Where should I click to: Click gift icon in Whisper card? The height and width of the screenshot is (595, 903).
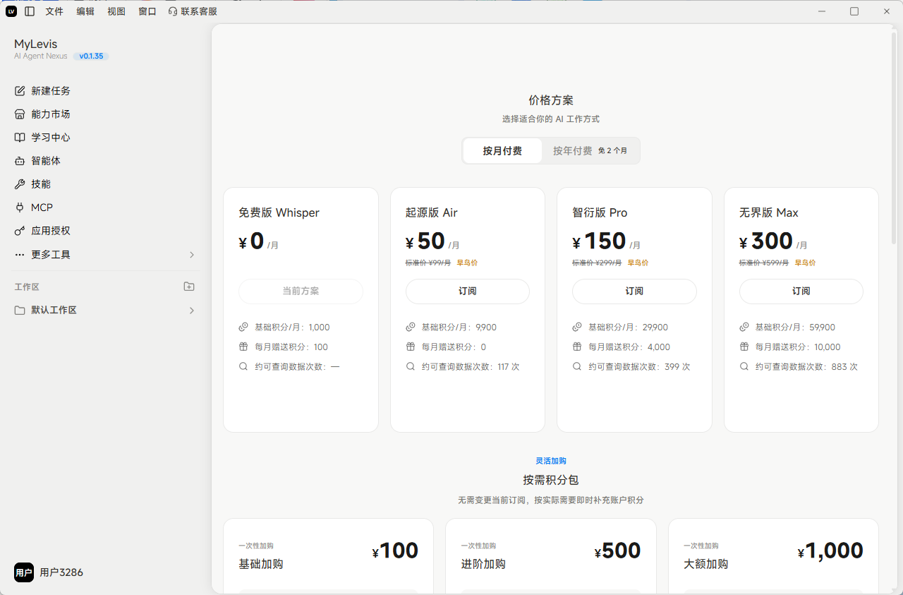pyautogui.click(x=243, y=347)
